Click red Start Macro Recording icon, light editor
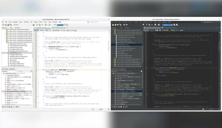Viewport: 222px width, 128px height. click(x=70, y=30)
